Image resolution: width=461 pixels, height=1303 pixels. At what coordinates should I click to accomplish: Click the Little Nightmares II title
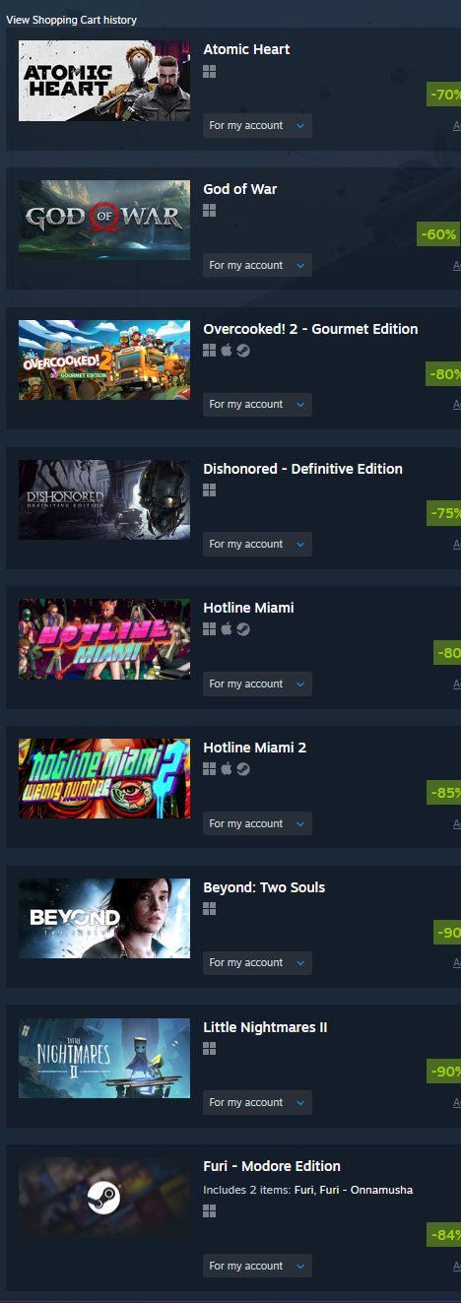(x=265, y=1027)
